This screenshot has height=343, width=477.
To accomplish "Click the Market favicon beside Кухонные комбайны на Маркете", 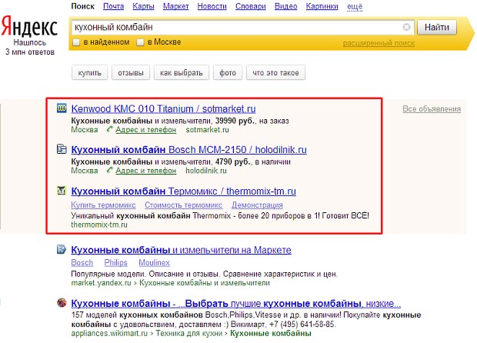I will pos(62,249).
